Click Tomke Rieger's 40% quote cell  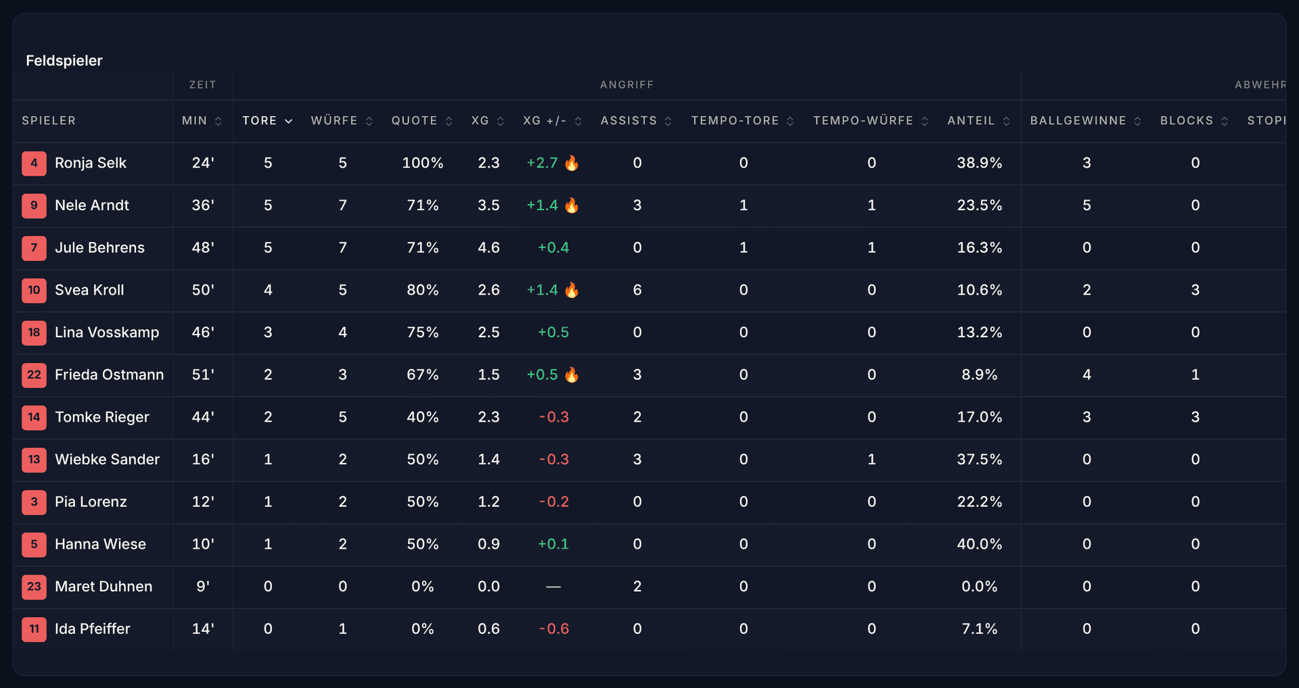(x=422, y=417)
